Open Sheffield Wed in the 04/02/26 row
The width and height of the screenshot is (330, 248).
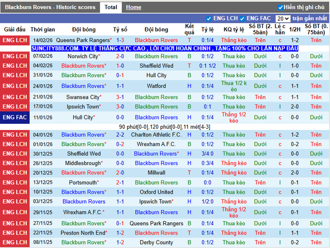point(156,66)
